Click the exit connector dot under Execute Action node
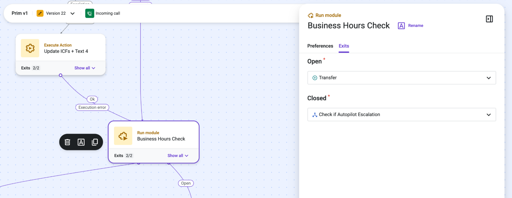Screen dimensions: 512x198 coord(60,75)
